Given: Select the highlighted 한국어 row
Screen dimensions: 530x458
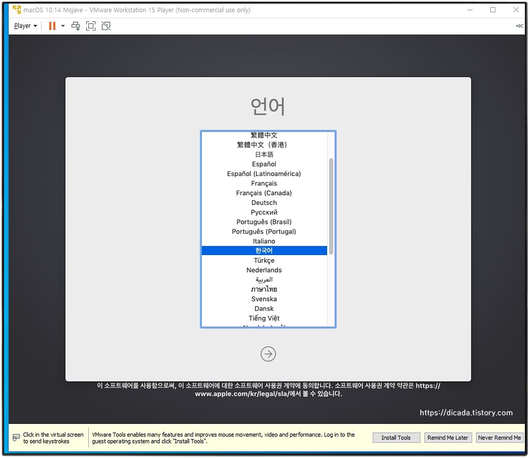Looking at the screenshot, I should coord(264,250).
